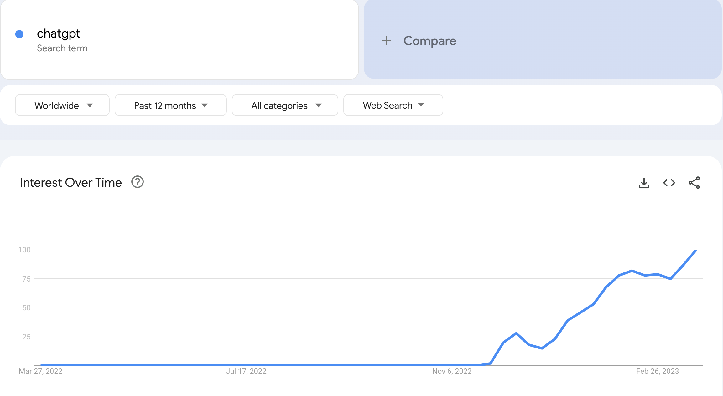This screenshot has height=396, width=723.
Task: Share the Interest Over Time chart
Action: [694, 183]
